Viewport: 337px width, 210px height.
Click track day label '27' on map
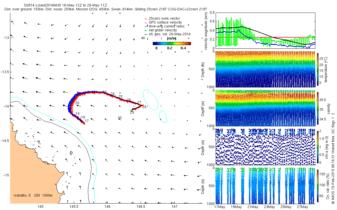(x=139, y=102)
